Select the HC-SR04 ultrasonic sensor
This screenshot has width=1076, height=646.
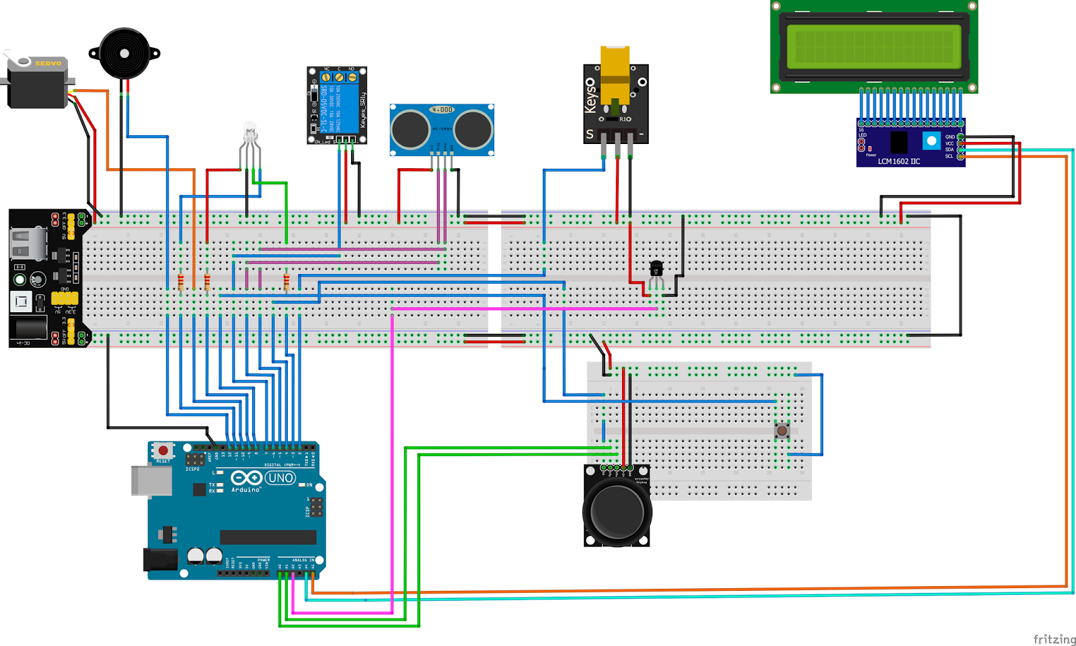[x=440, y=128]
